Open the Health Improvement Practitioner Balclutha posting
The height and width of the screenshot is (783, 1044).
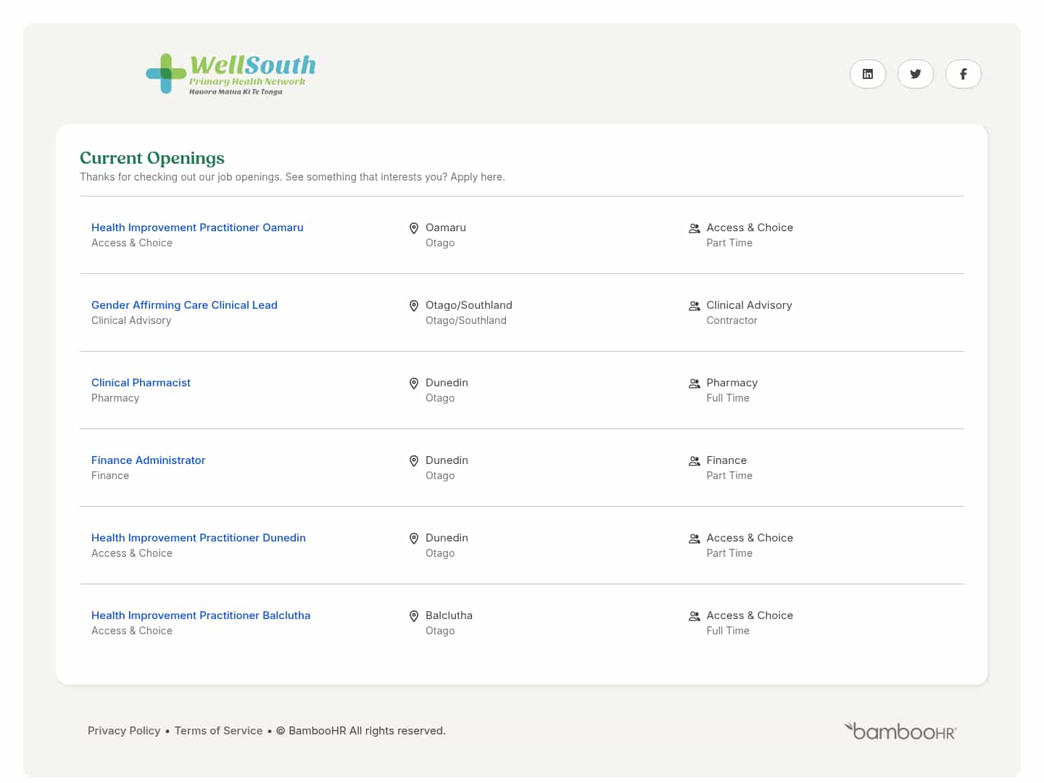pyautogui.click(x=201, y=615)
